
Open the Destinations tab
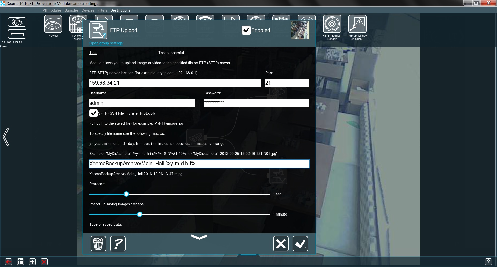coord(120,10)
